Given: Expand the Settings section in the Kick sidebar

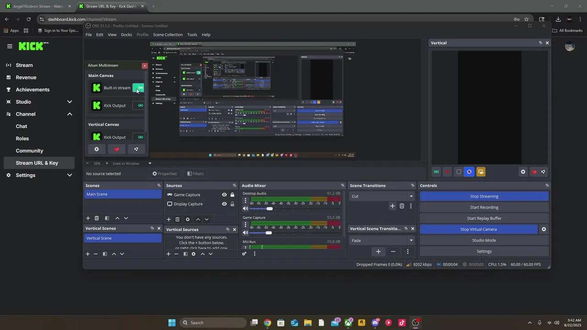Looking at the screenshot, I should [70, 175].
